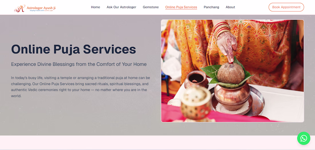Screen dimensions: 315x150
Task: Click the Shaping Futures with Cosmic Light tagline
Action: [42, 10]
